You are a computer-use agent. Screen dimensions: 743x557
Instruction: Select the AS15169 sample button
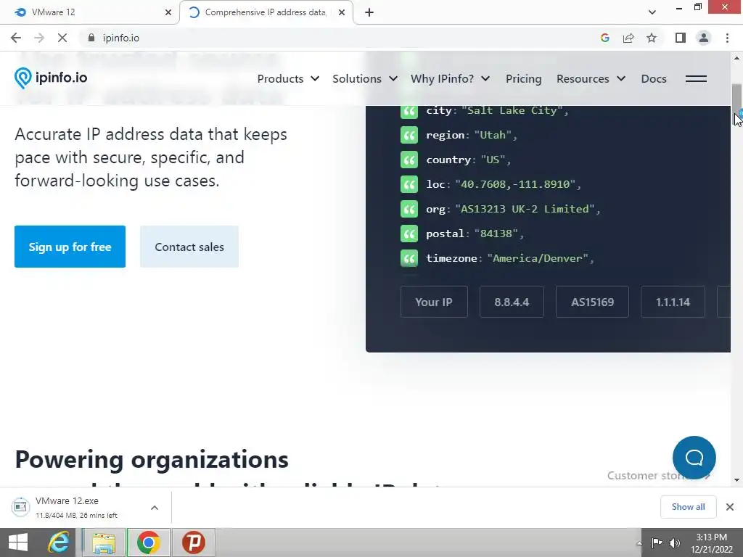click(592, 302)
